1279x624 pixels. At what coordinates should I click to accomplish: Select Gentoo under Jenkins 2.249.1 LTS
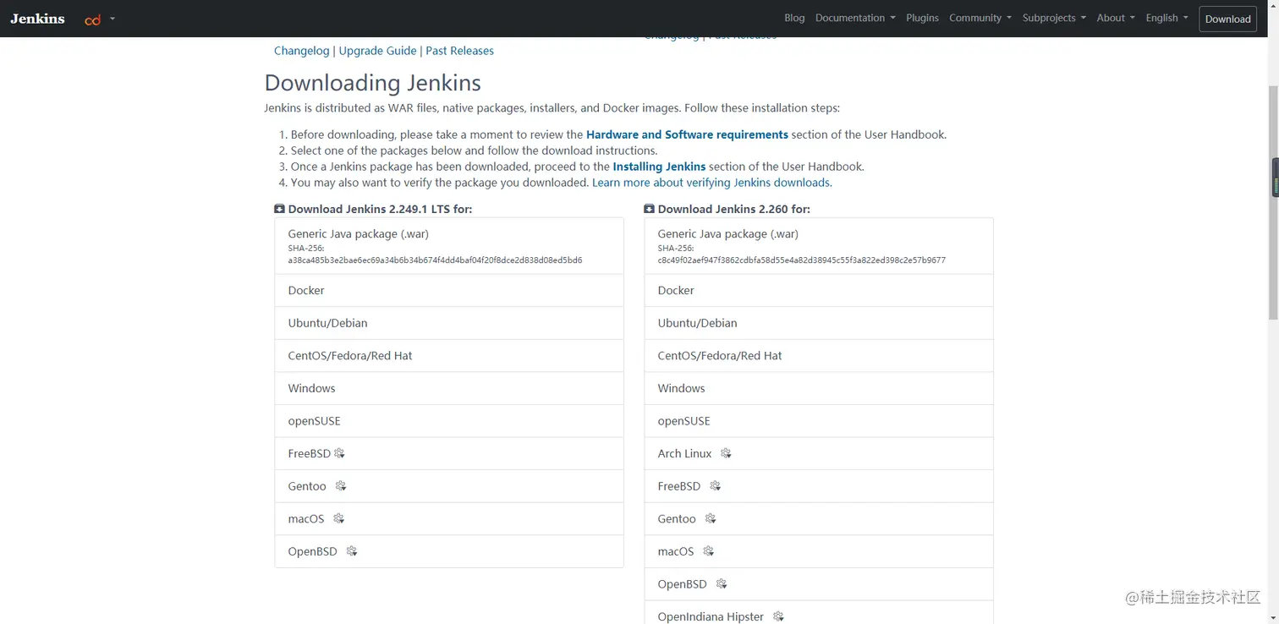point(449,486)
